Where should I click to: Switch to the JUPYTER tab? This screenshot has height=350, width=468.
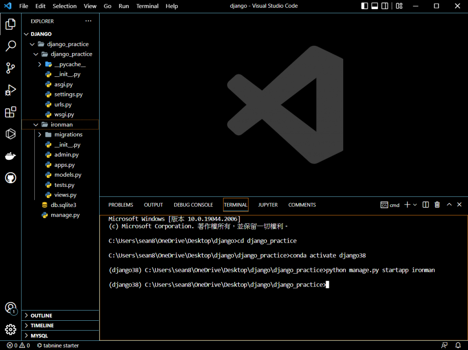click(x=268, y=205)
